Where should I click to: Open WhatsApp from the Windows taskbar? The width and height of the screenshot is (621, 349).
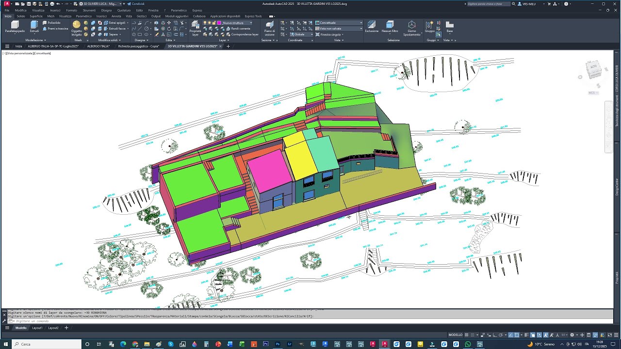click(468, 344)
